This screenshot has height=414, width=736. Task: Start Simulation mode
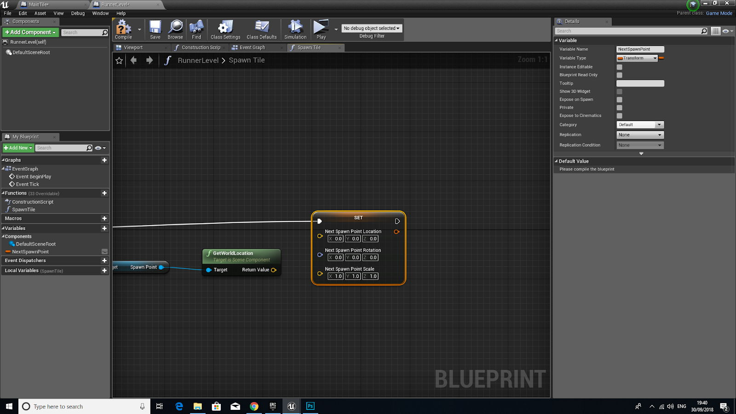click(x=295, y=29)
